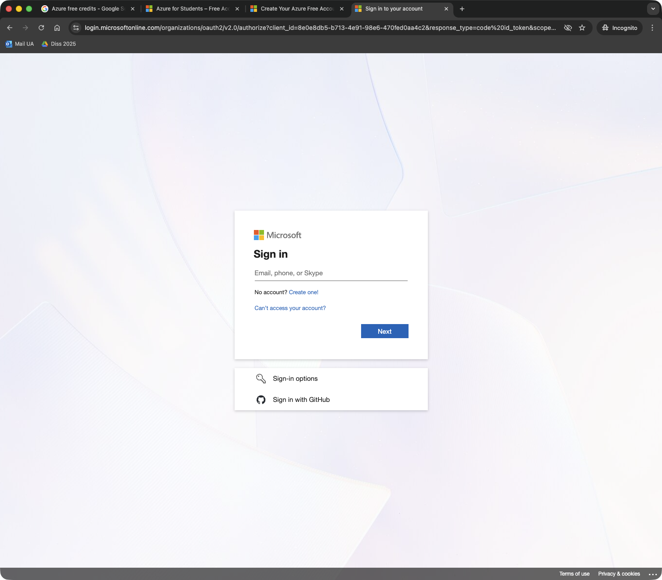Click the Incognito indicator button

(619, 28)
